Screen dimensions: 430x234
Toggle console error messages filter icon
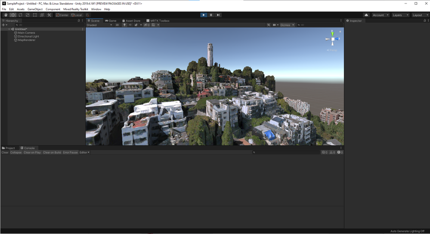(340, 152)
